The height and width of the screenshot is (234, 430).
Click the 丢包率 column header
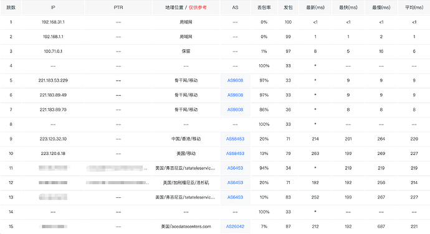coord(264,7)
